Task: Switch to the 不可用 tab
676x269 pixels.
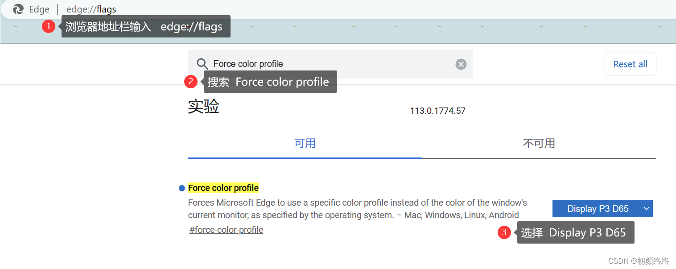Action: tap(539, 144)
